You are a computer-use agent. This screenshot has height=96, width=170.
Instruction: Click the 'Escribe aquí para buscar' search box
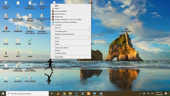[27, 94]
